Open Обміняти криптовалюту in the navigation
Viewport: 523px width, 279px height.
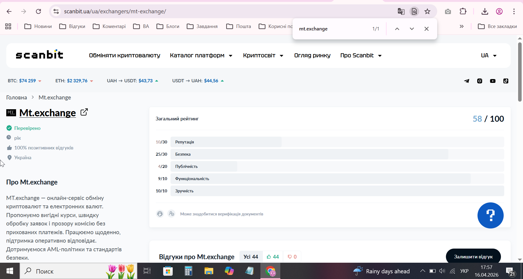pyautogui.click(x=124, y=55)
